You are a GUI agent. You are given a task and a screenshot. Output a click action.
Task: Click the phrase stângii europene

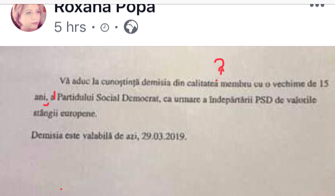(65, 113)
